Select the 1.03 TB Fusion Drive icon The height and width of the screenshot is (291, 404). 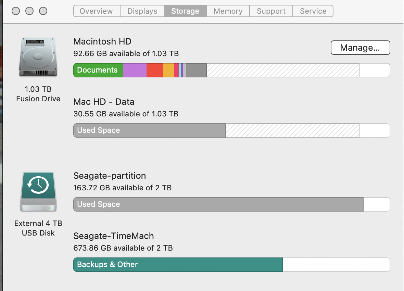point(38,56)
